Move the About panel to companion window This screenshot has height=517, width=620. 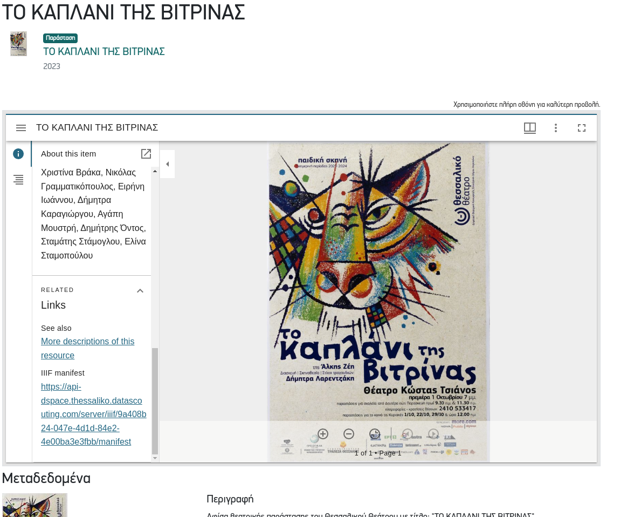tap(146, 154)
